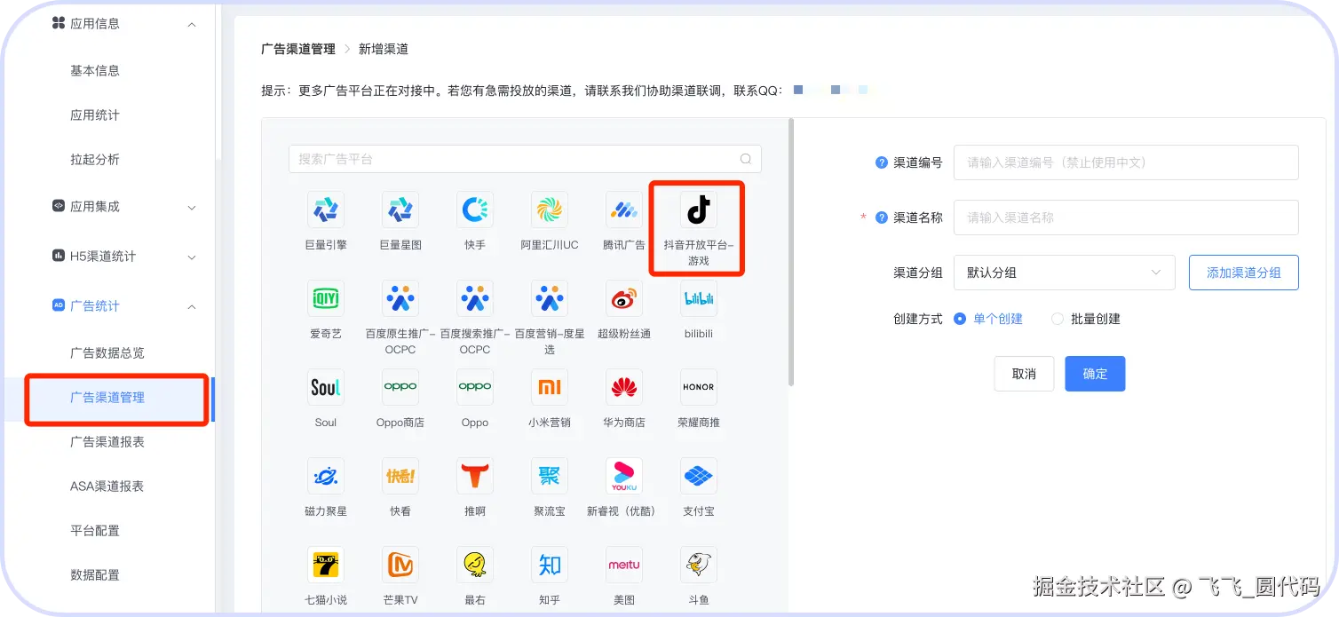1339x617 pixels.
Task: Click the 添加渠道分组 button
Action: (1243, 273)
